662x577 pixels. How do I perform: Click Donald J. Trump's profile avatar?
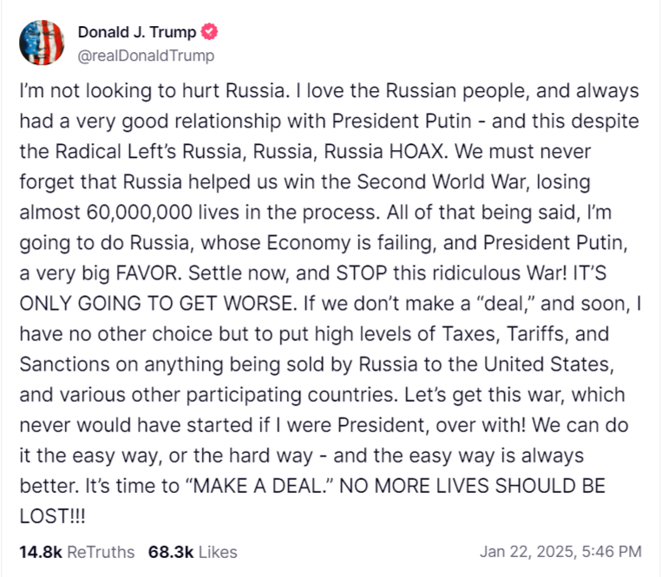pyautogui.click(x=41, y=43)
